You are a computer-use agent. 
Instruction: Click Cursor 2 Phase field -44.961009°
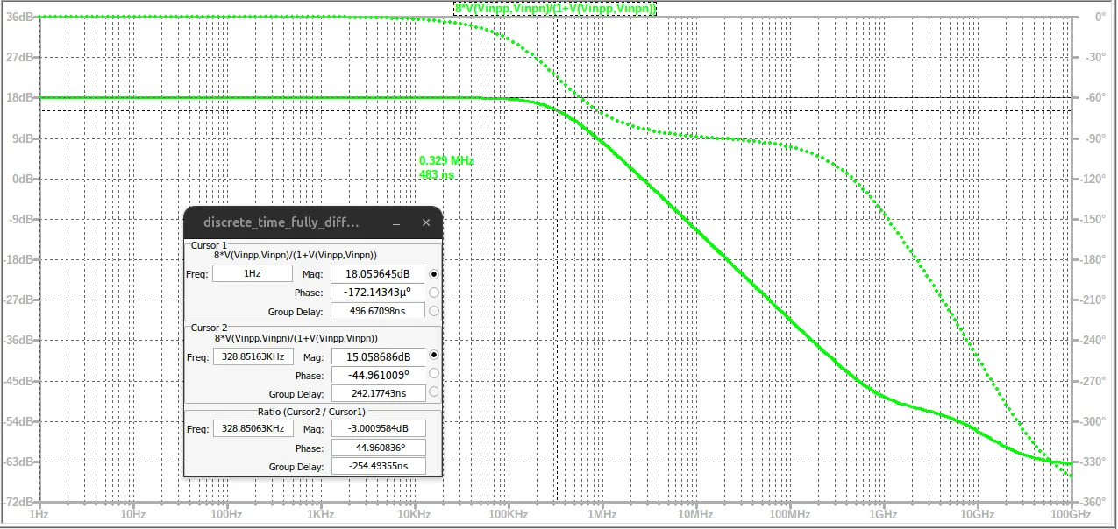point(378,375)
